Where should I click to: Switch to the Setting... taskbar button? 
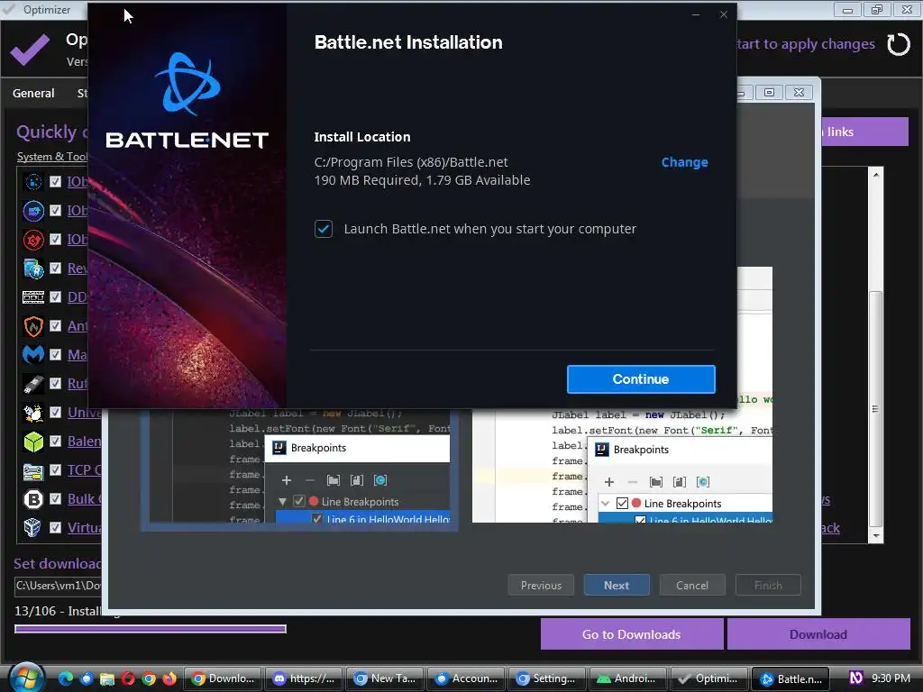point(546,678)
